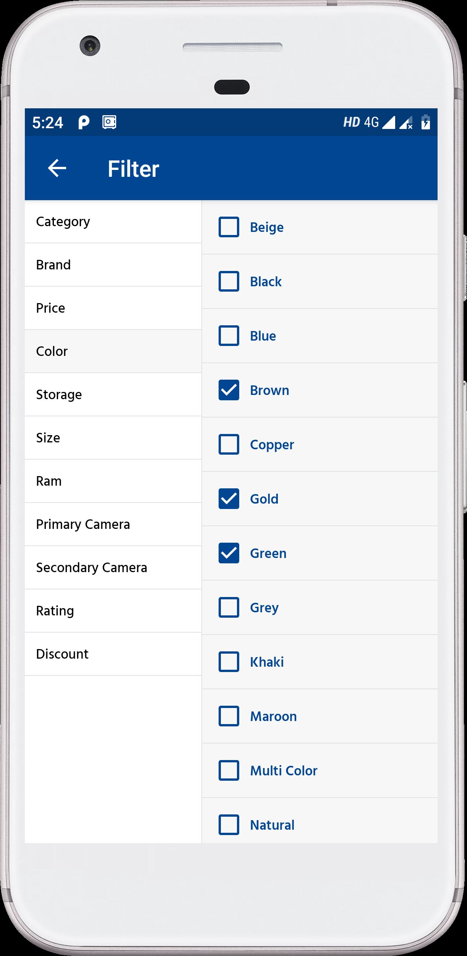Show Storage filter options

[59, 395]
